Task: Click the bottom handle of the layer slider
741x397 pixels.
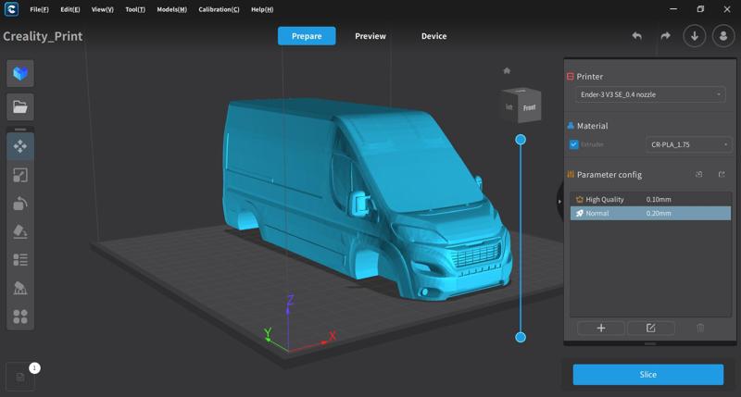Action: click(x=521, y=337)
